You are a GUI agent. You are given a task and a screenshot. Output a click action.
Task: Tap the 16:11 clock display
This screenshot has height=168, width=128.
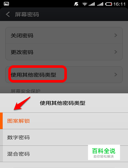click(x=119, y=4)
